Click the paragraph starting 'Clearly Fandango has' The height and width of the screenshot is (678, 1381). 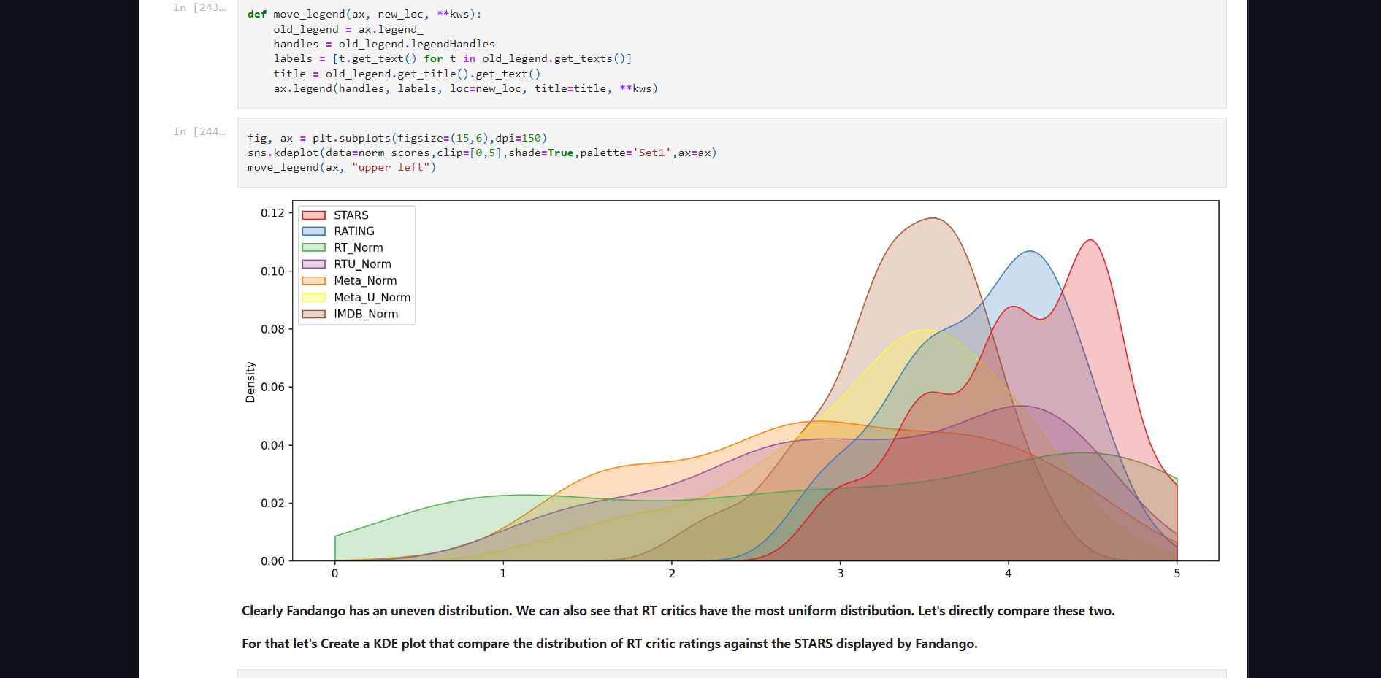[x=678, y=611]
